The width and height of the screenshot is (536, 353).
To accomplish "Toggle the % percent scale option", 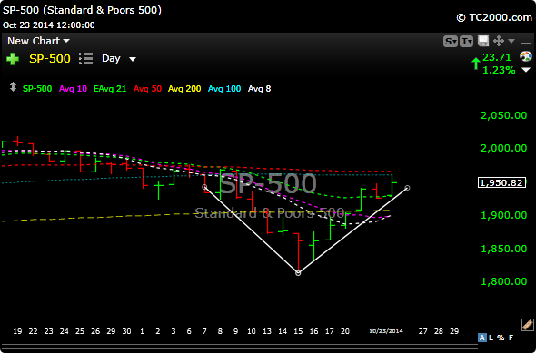I will (501, 338).
